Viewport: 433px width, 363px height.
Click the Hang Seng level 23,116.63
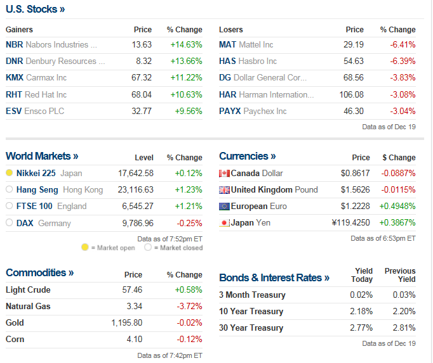pos(136,190)
